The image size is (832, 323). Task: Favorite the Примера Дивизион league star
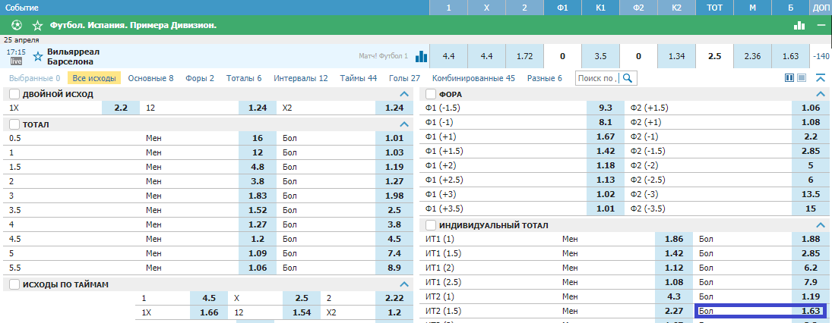[x=37, y=26]
